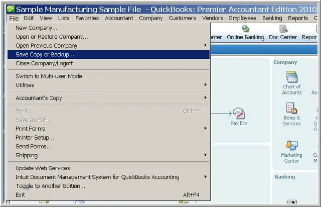321x207 pixels.
Task: Choose Save Copy or Backup
Action: [108, 55]
